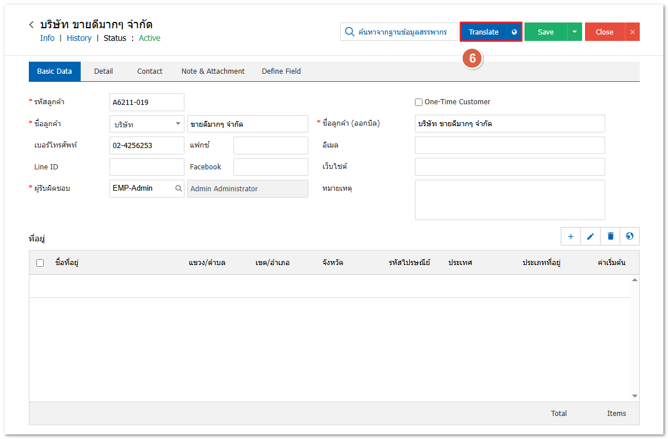The image size is (668, 439).
Task: Enable the One-Time Customer checkbox
Action: point(419,103)
